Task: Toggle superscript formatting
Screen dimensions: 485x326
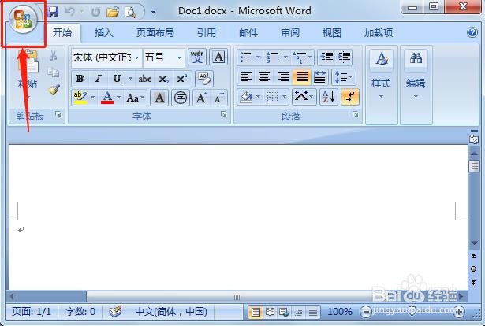Action: click(182, 79)
